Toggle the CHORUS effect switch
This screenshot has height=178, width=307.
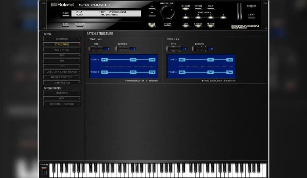click(198, 25)
